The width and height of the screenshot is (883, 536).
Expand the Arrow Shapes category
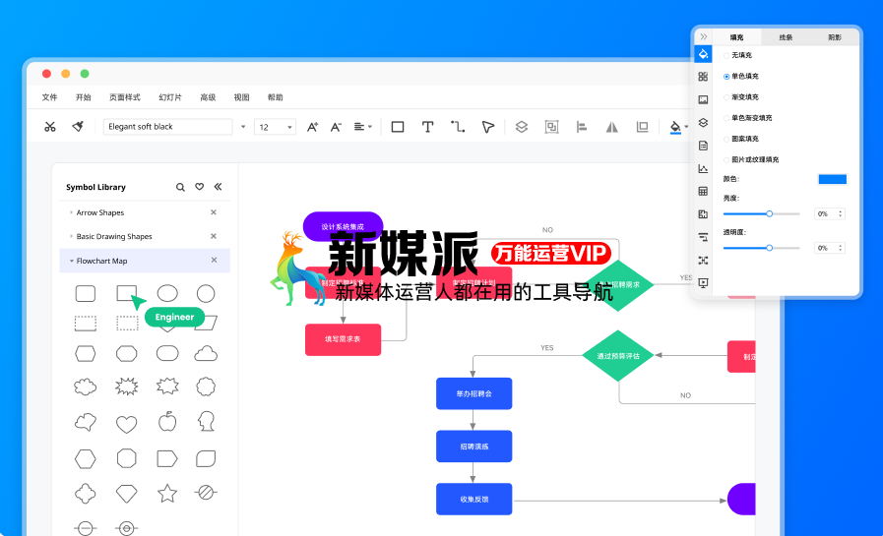point(72,212)
